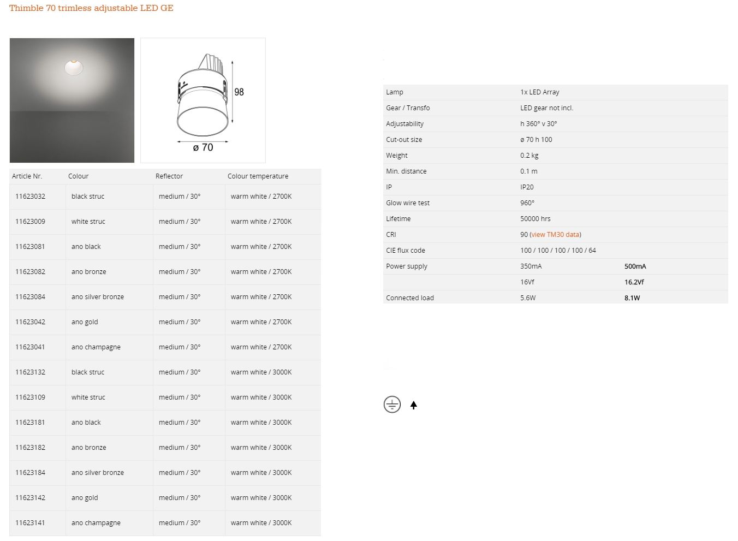The width and height of the screenshot is (738, 541).
Task: Click the 98 height dimension on the drawing
Action: (239, 93)
